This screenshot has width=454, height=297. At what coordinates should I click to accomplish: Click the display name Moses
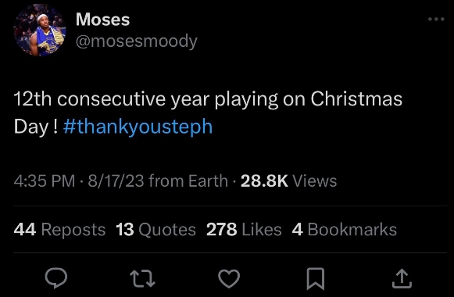pyautogui.click(x=103, y=20)
